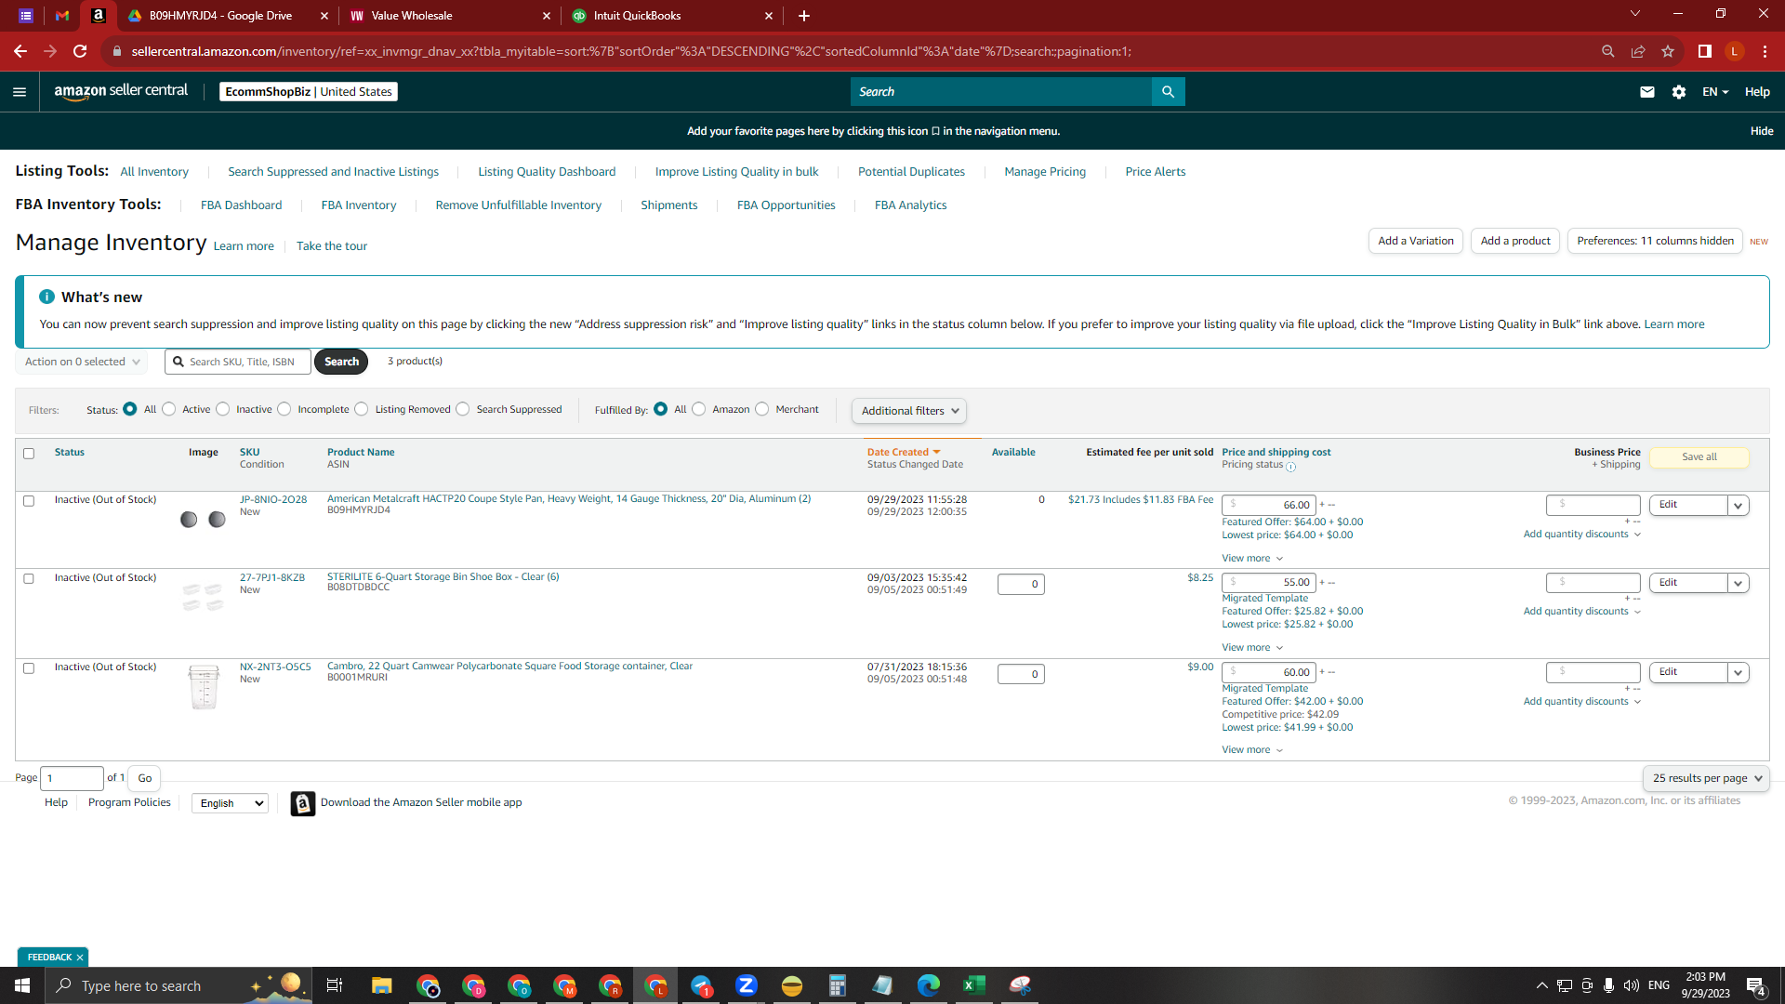
Task: Click the Add a Variation button
Action: point(1416,241)
